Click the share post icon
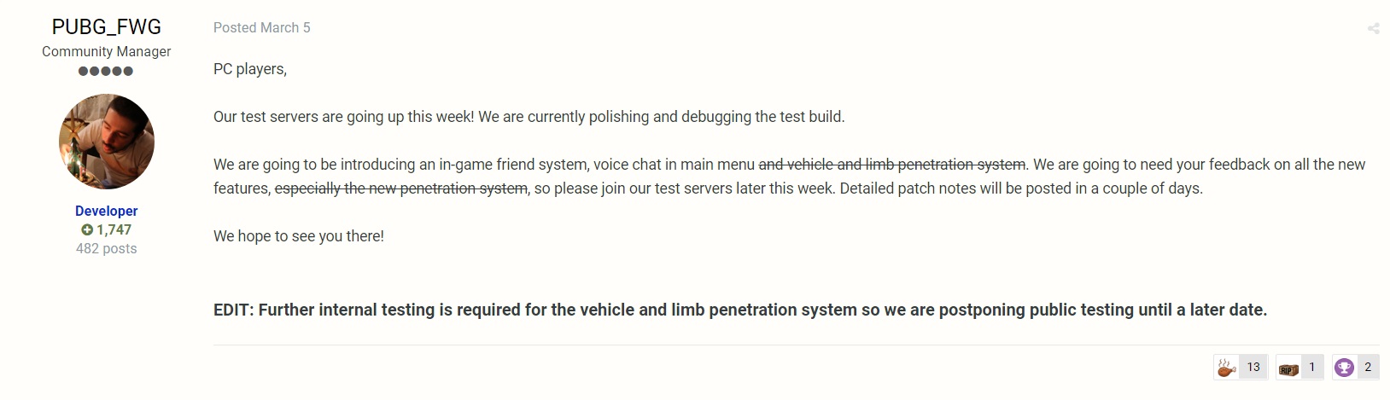The image size is (1390, 400). tap(1373, 28)
